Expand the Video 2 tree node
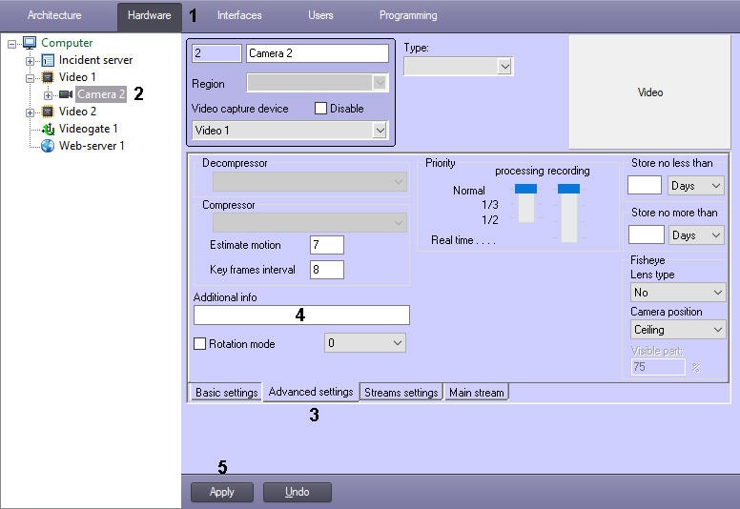The image size is (740, 509). [31, 112]
